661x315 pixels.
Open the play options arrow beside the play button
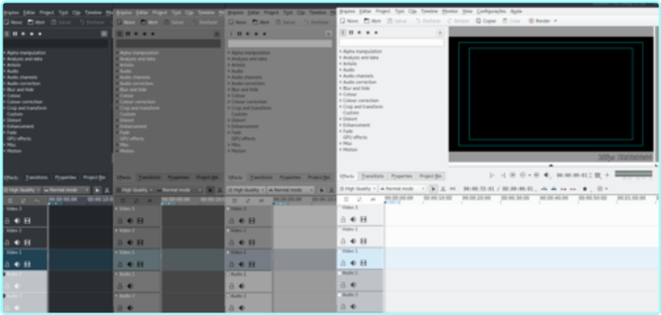(x=529, y=175)
